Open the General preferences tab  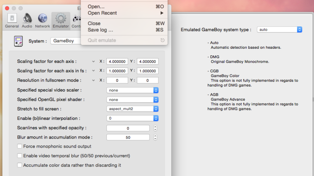tap(12, 21)
